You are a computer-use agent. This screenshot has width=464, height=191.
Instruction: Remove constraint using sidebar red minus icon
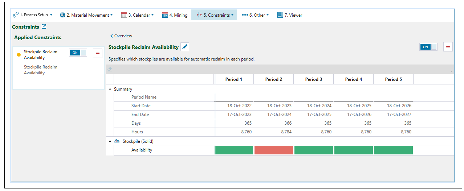97,53
